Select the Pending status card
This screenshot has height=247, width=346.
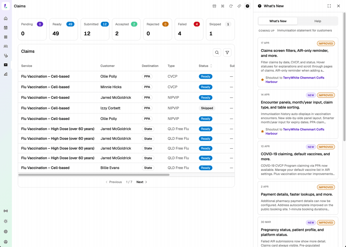[32, 29]
